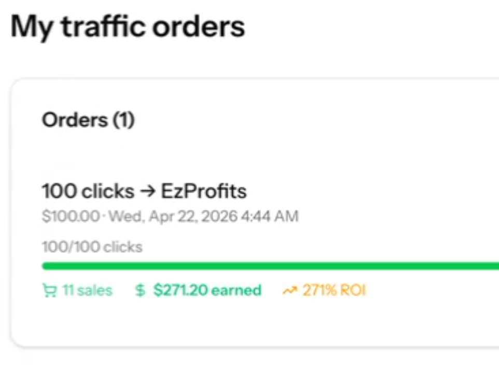
Task: Click the word sales beside the cart
Action: pyautogui.click(x=95, y=291)
